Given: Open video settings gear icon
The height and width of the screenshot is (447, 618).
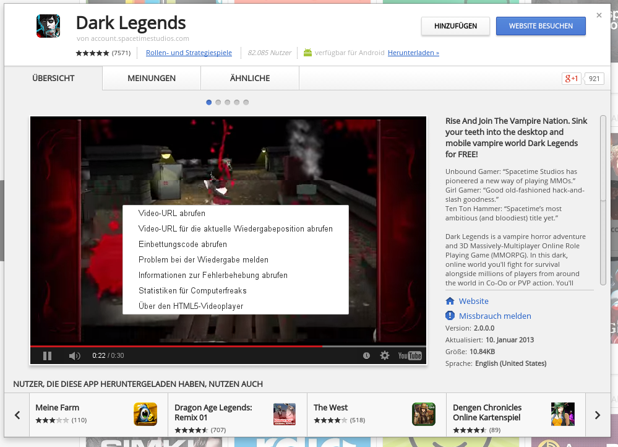Looking at the screenshot, I should click(x=385, y=355).
